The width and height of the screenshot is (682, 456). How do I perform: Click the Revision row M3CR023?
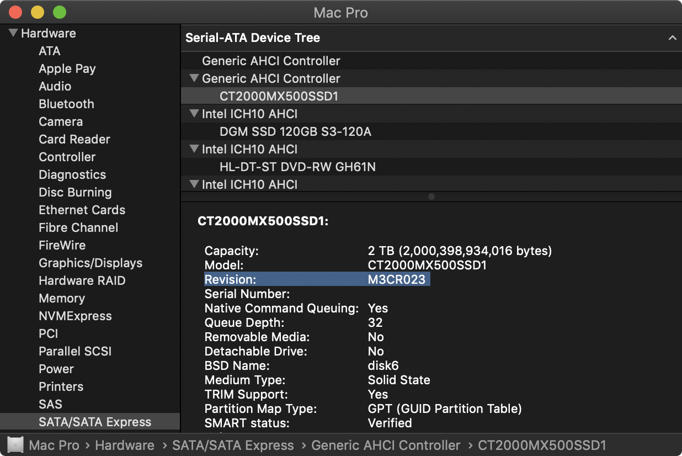click(x=317, y=279)
